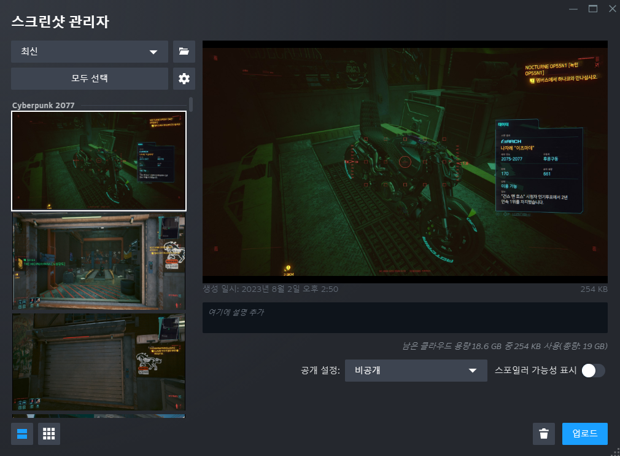
Task: Maximize the screenshot manager window
Action: 593,9
